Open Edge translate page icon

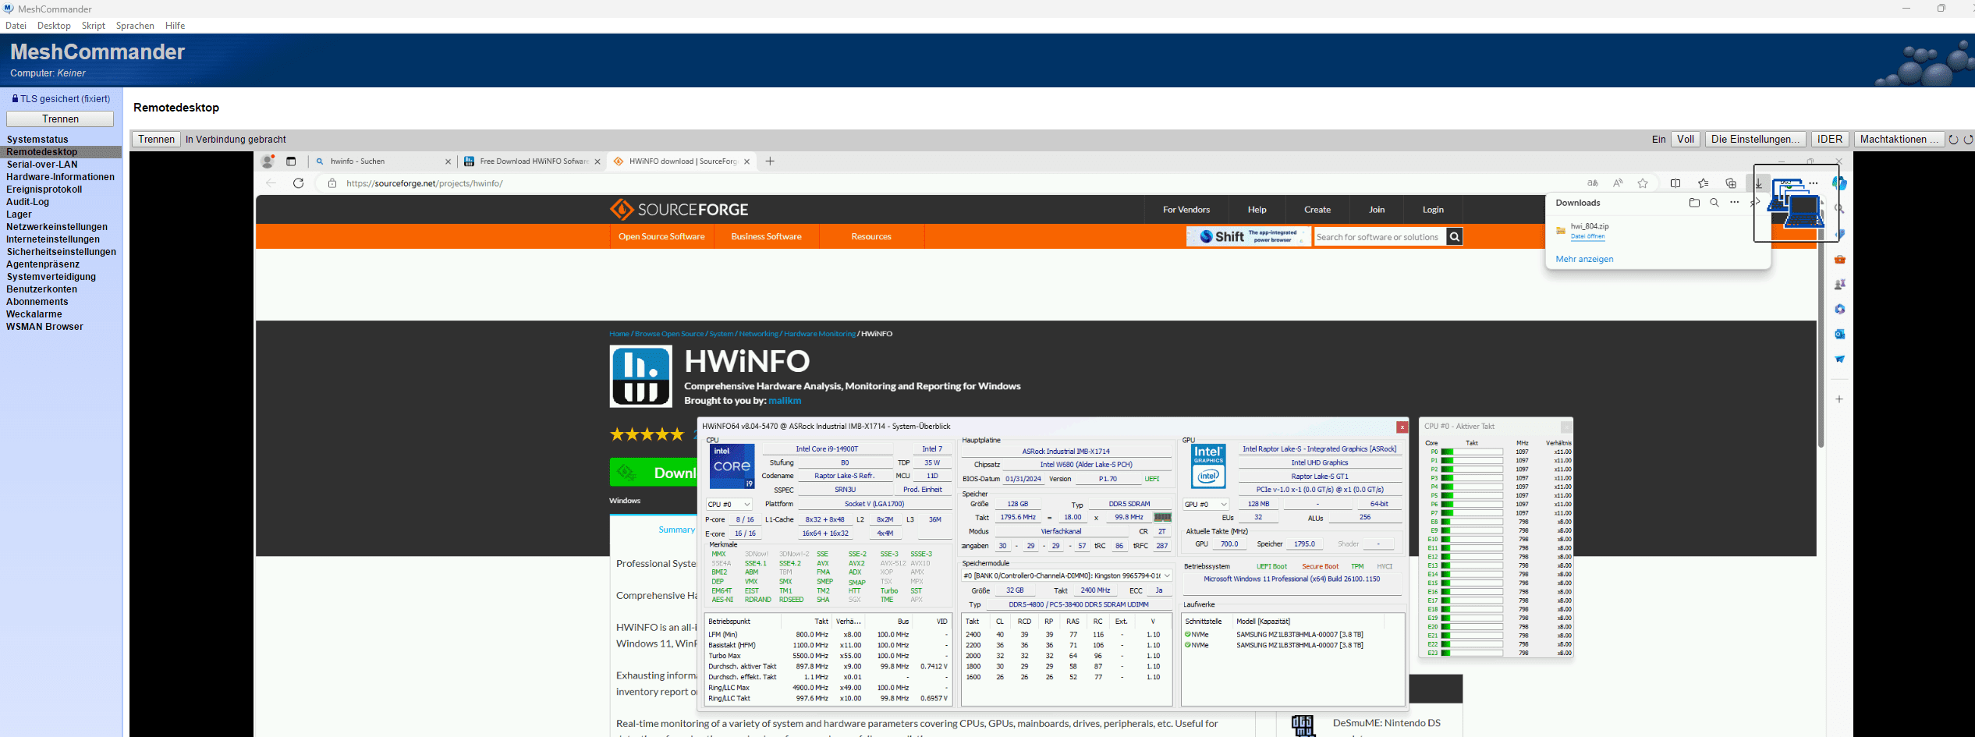tap(1593, 183)
